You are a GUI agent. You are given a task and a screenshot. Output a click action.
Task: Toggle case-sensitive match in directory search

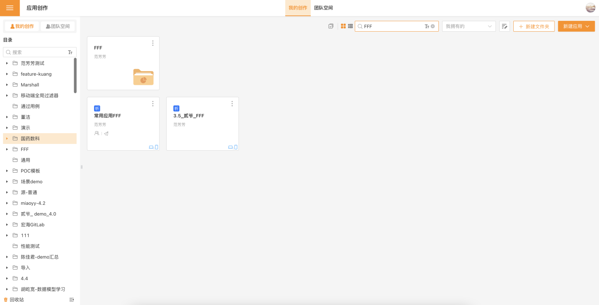tap(70, 52)
